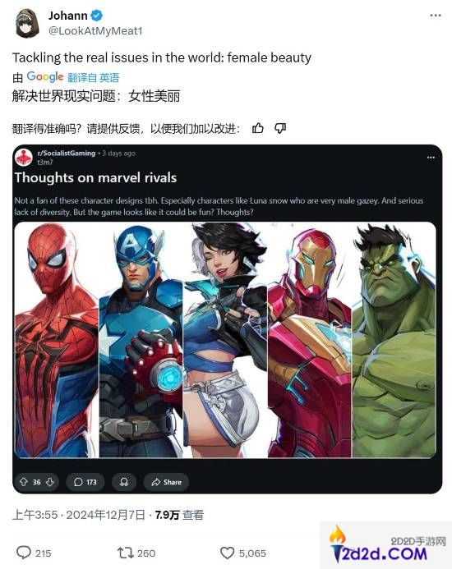
Task: Open the Reddit post's 173 comments
Action: (85, 482)
